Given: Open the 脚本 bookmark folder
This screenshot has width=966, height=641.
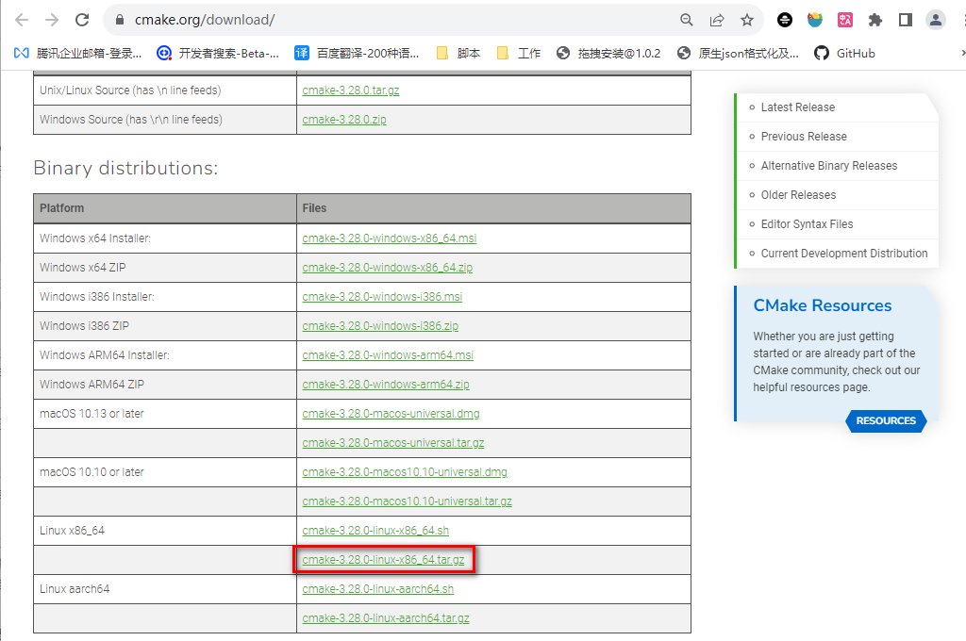Looking at the screenshot, I should [x=458, y=54].
